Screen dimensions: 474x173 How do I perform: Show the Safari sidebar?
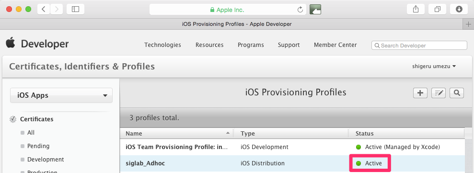pyautogui.click(x=75, y=9)
